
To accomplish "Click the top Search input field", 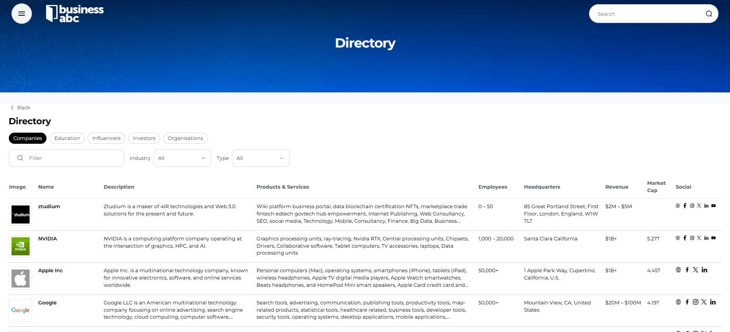I will coord(654,14).
